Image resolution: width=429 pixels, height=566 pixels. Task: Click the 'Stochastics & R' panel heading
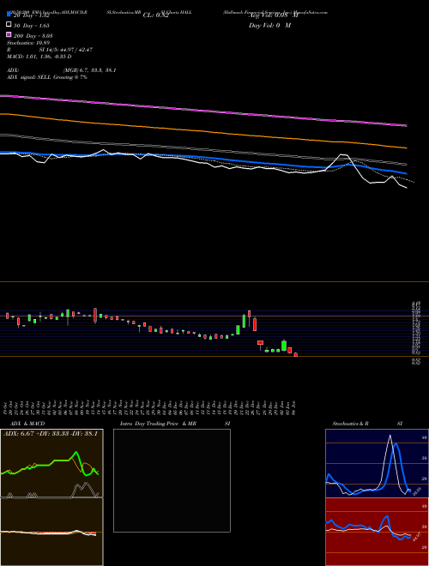[x=351, y=424]
